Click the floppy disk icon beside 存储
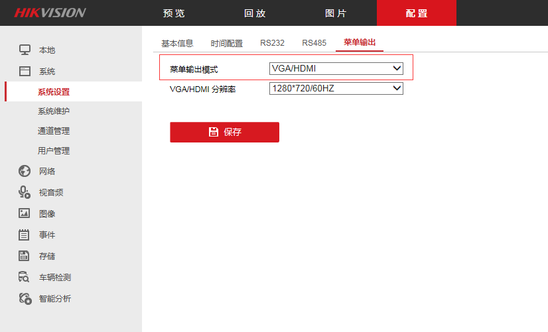The image size is (548, 332). pos(25,256)
